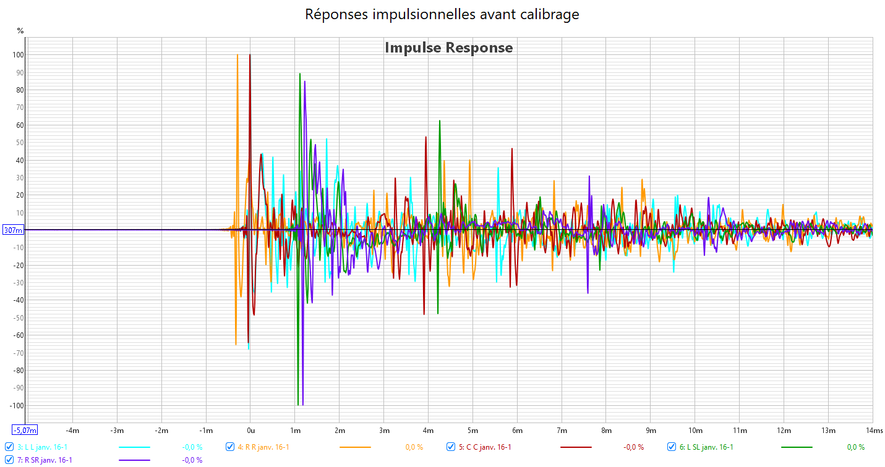Click the purple line swatch for R SR
Viewport: 885px width, 467px height.
(x=134, y=460)
